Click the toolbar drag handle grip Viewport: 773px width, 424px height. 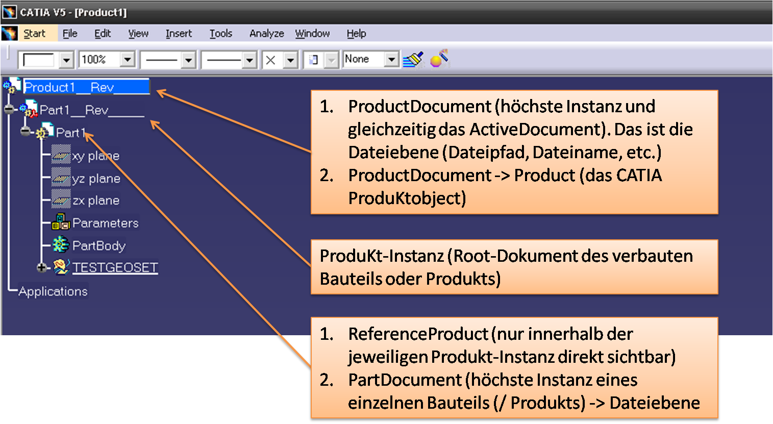click(x=8, y=54)
